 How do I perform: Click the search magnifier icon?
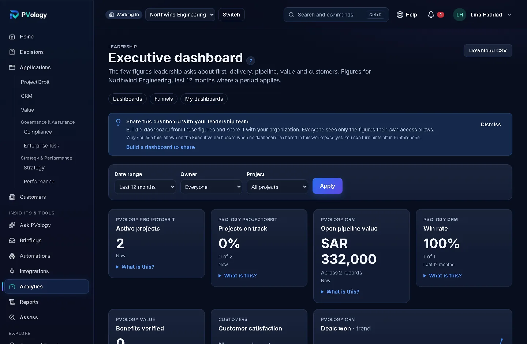[291, 15]
